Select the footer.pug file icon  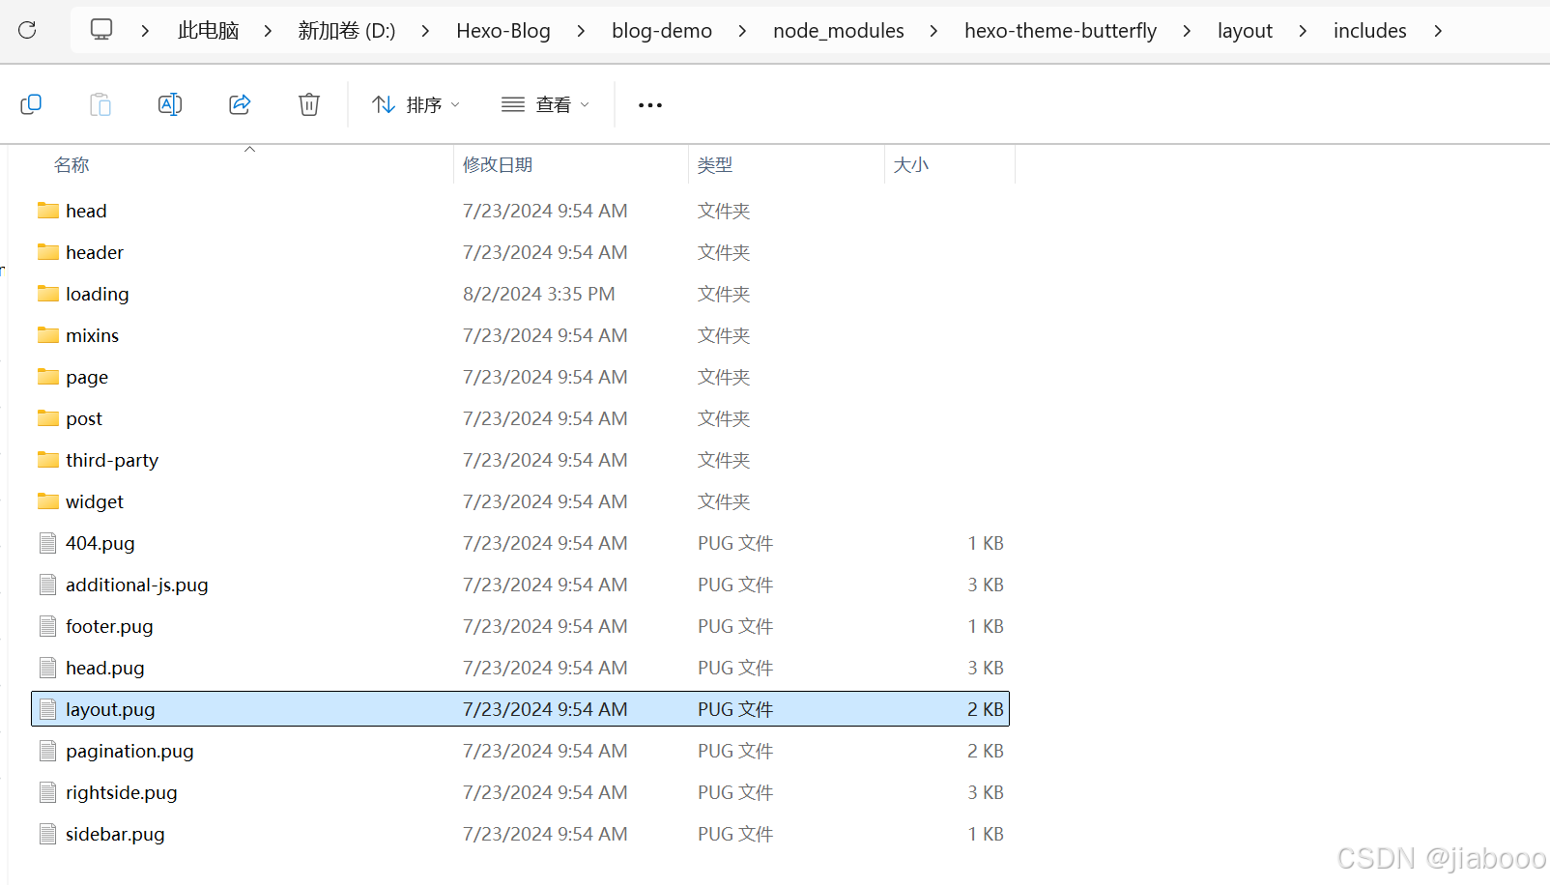pos(48,626)
